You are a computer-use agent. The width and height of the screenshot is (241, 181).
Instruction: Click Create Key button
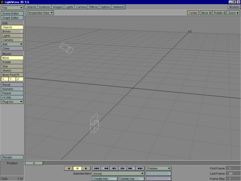[105, 179]
